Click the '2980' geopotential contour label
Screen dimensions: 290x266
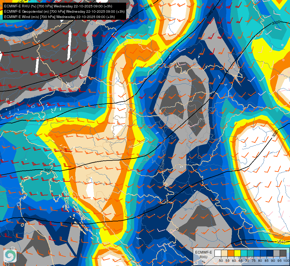(x=209, y=14)
